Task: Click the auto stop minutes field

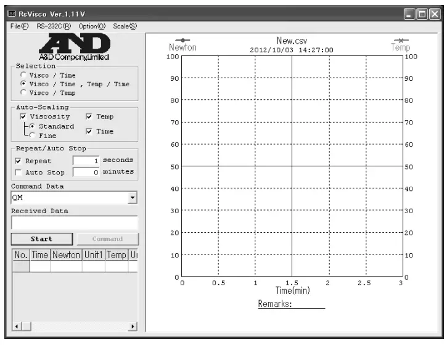Action: point(86,172)
